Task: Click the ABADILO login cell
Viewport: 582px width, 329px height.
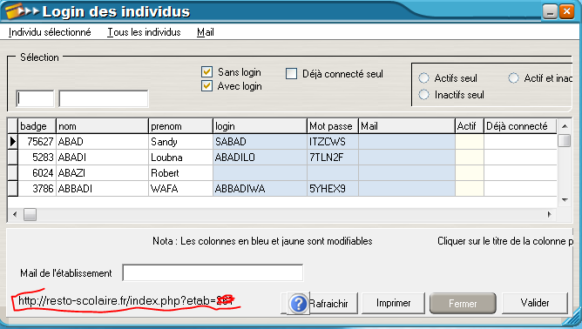Action: [x=260, y=158]
